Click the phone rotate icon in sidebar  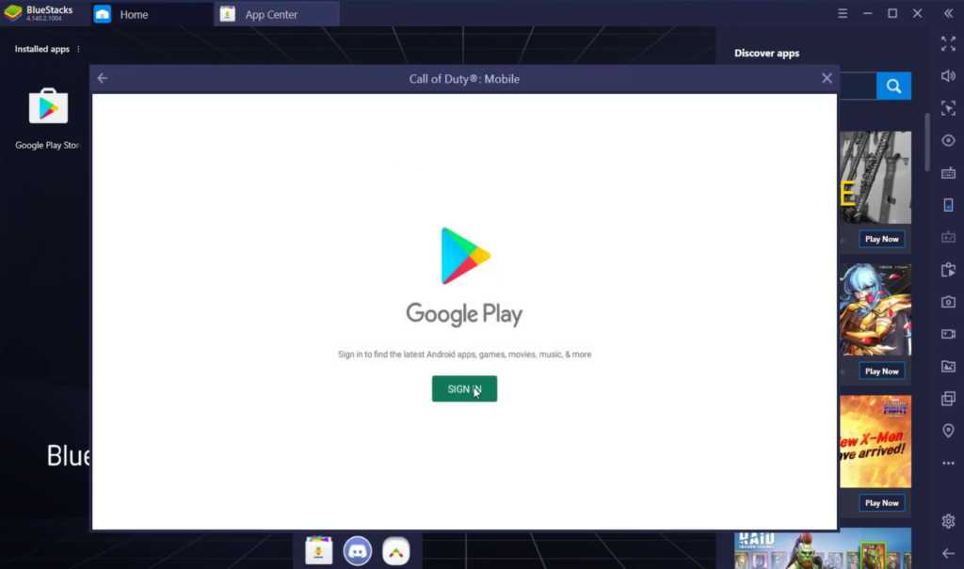(948, 205)
